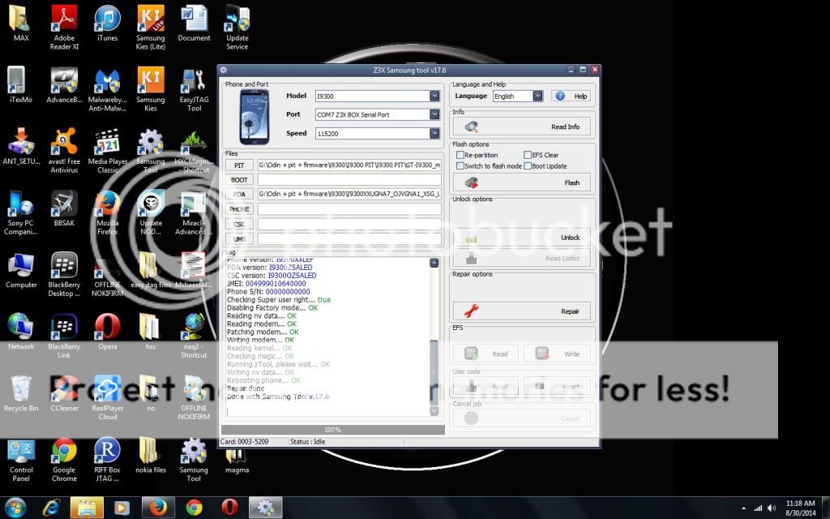Open the Model dropdown showing I9300

pyautogui.click(x=434, y=96)
